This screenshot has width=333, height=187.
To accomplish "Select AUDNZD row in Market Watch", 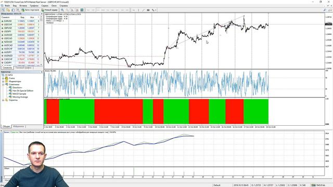I will coord(20,56).
